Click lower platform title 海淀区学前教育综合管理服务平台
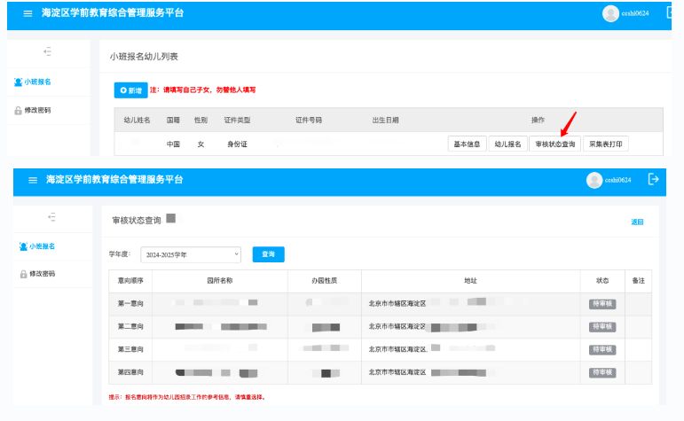Screen dimensions: 684x421 click(x=114, y=180)
